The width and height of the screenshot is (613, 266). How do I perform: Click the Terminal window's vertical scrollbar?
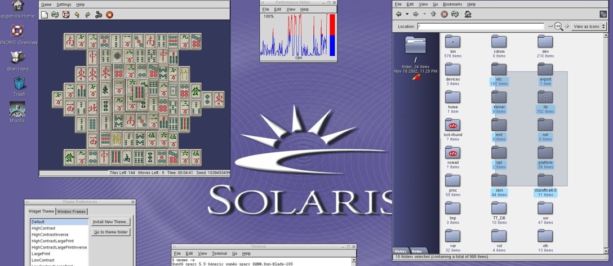(354, 261)
